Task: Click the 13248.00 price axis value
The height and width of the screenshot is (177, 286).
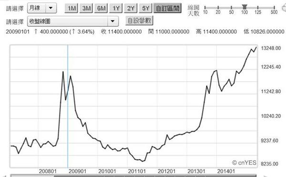Action: tap(271, 48)
